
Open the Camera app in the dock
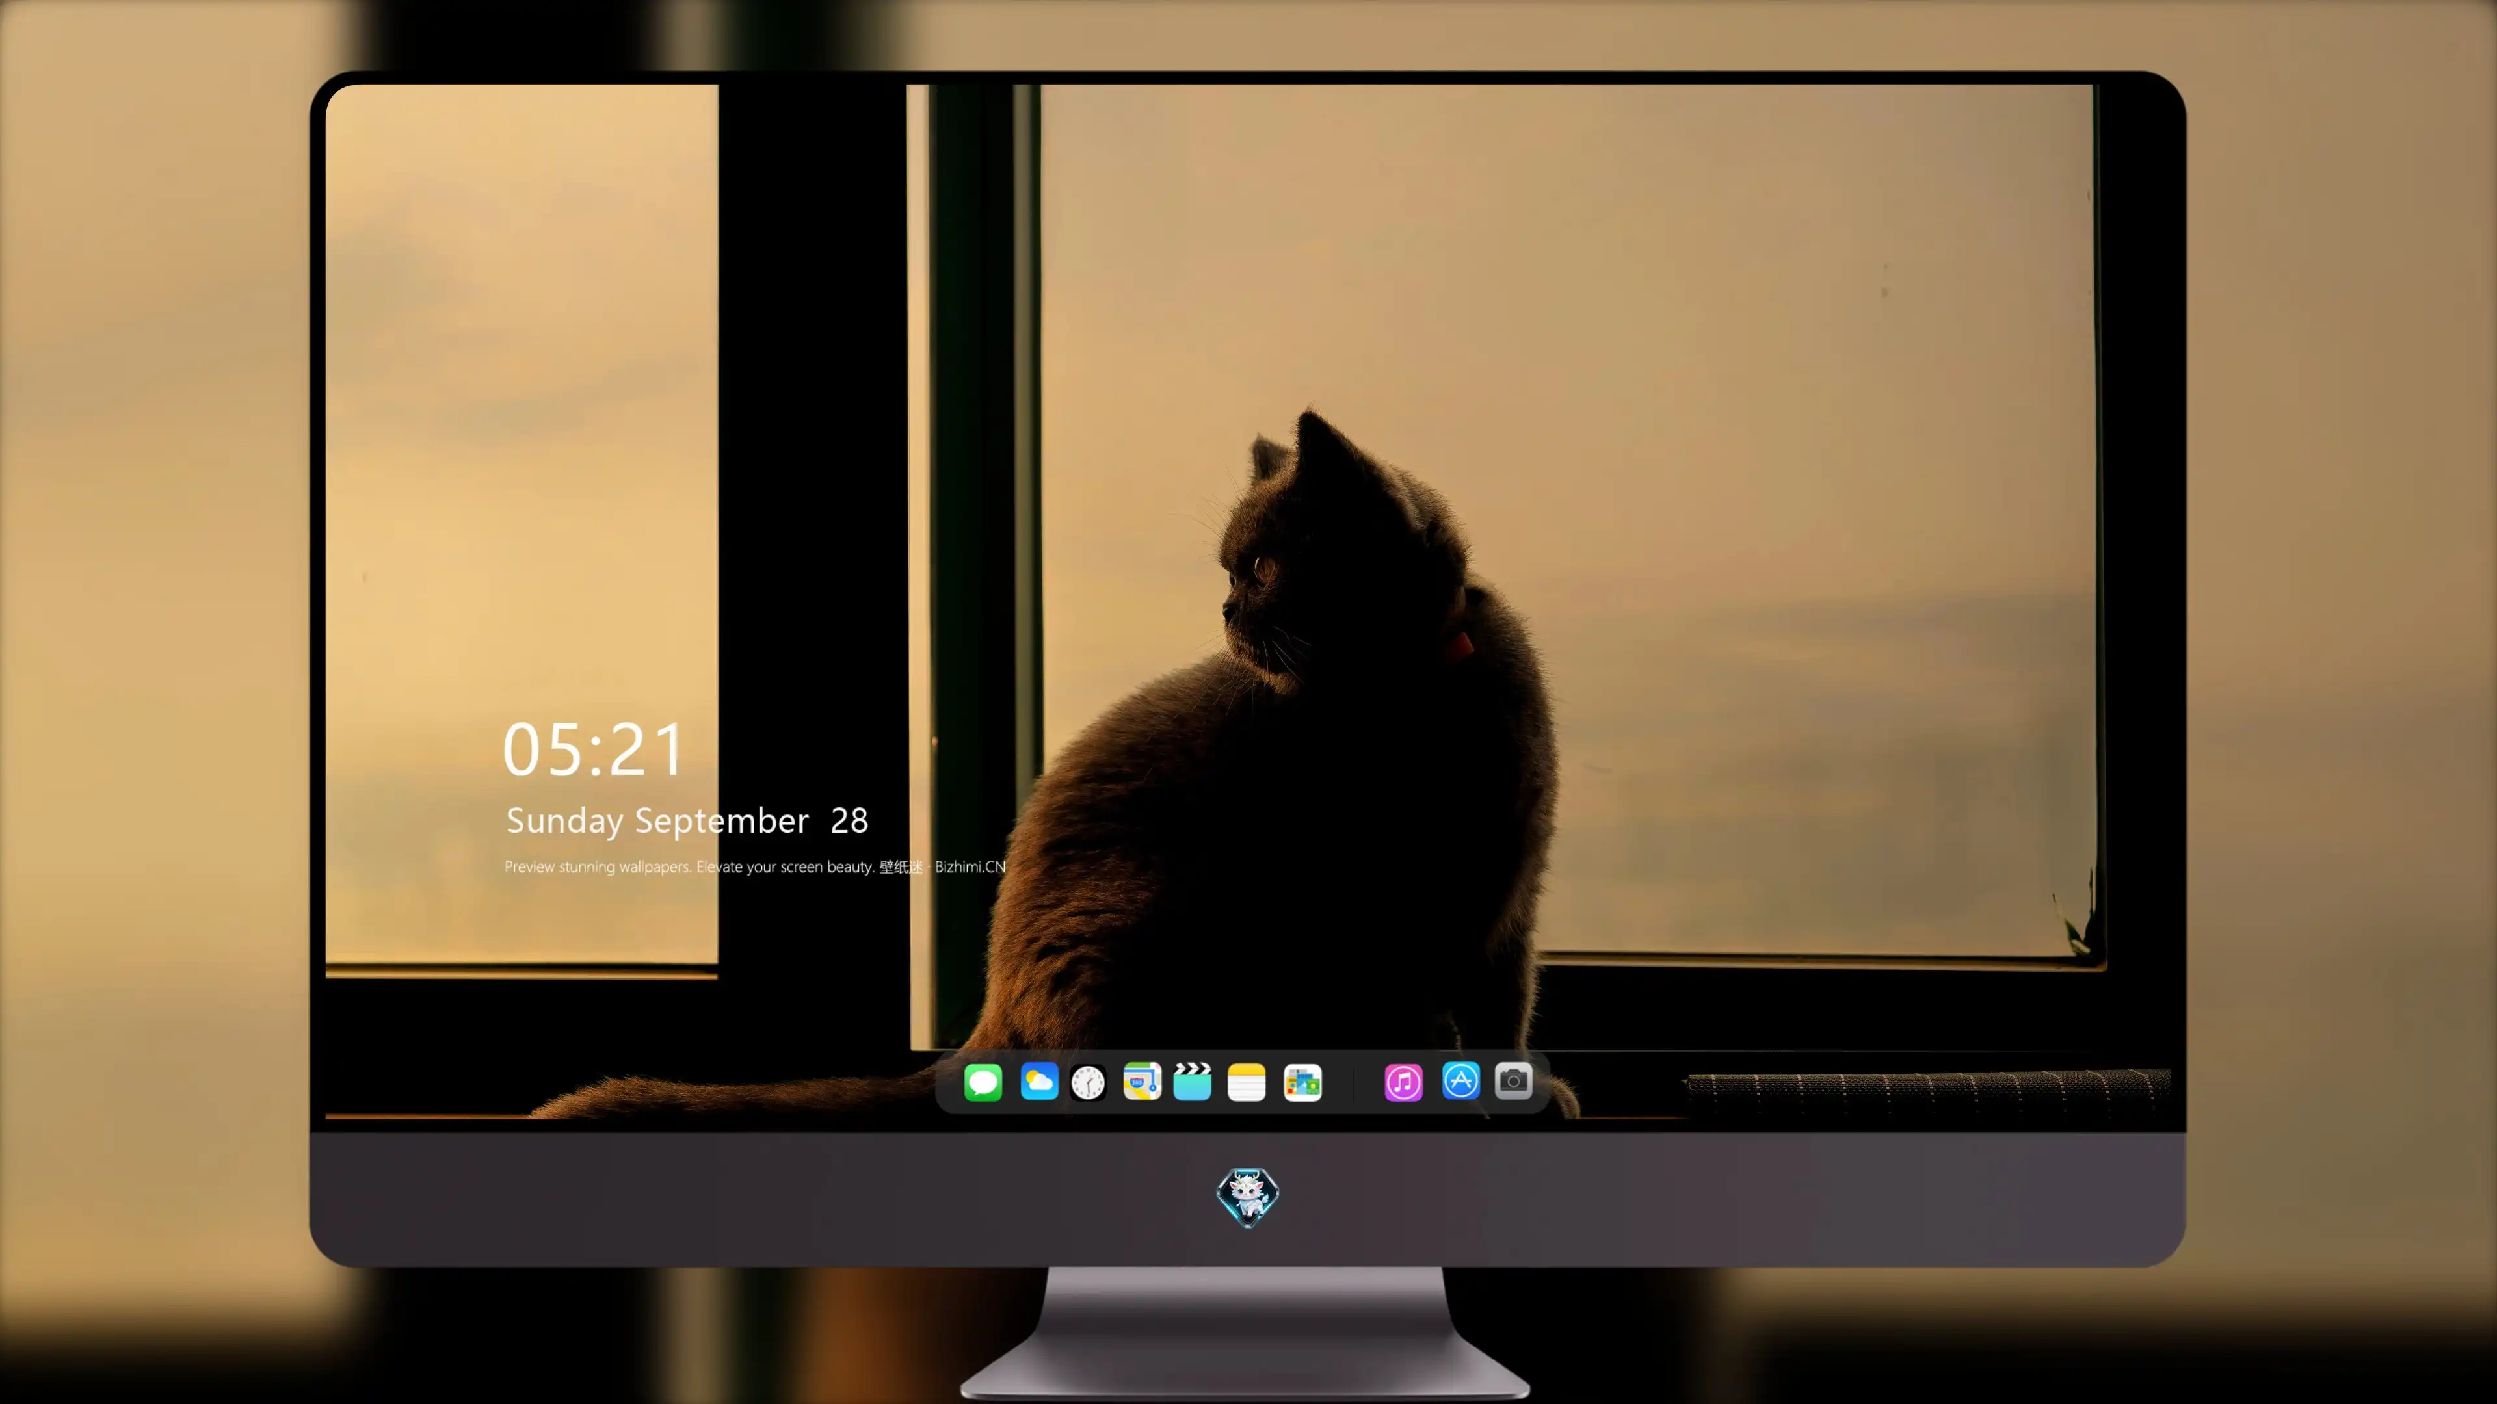tap(1513, 1080)
